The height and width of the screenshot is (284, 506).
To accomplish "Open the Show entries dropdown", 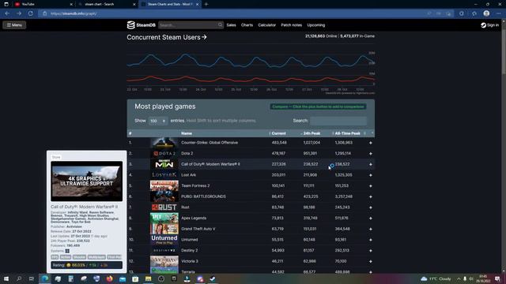I will (x=158, y=121).
